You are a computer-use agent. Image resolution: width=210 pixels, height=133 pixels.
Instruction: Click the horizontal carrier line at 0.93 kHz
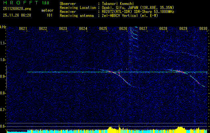(x=117, y=72)
